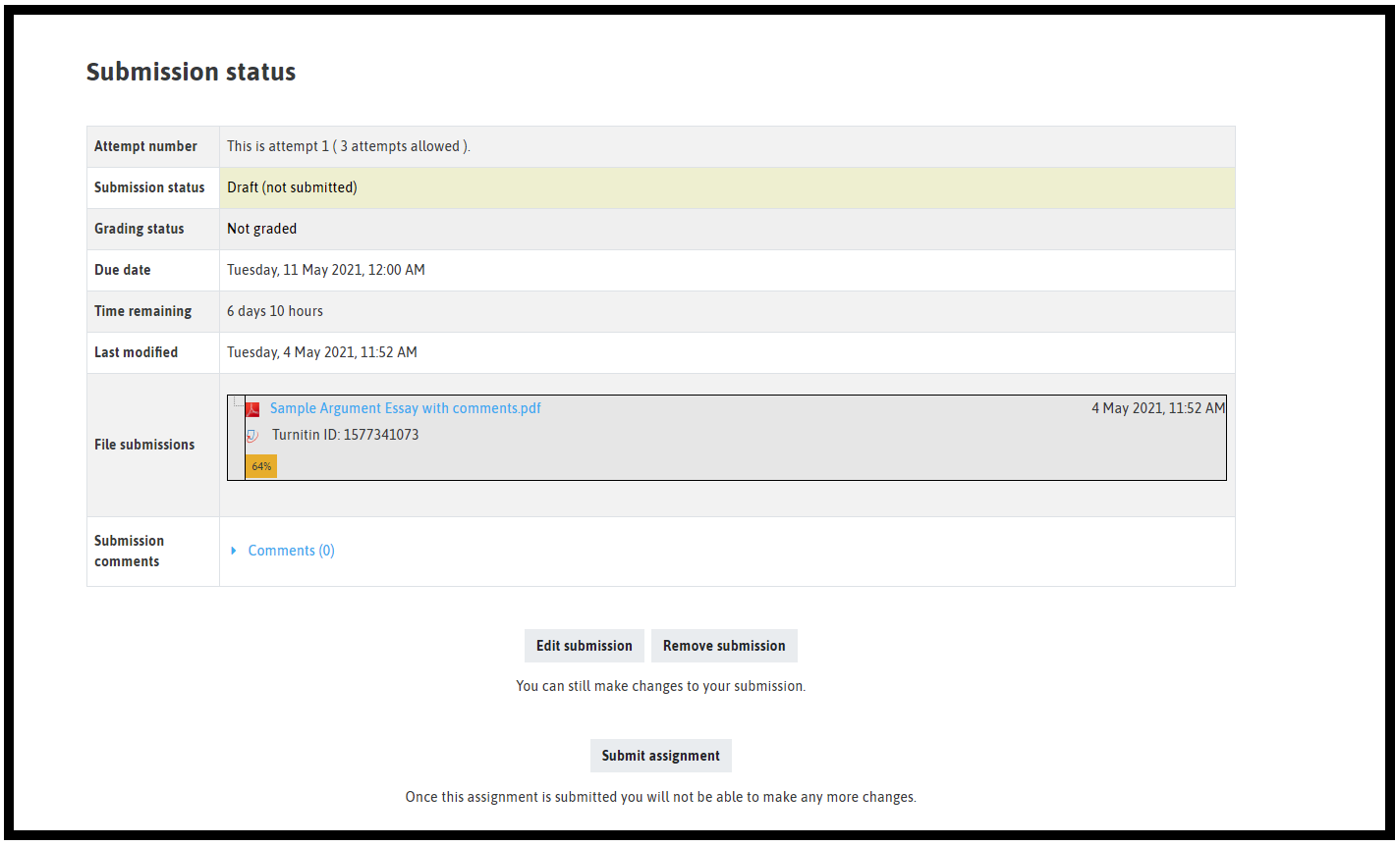Click the 'Last modified' row label
Screen dimensions: 1395x846
point(137,352)
